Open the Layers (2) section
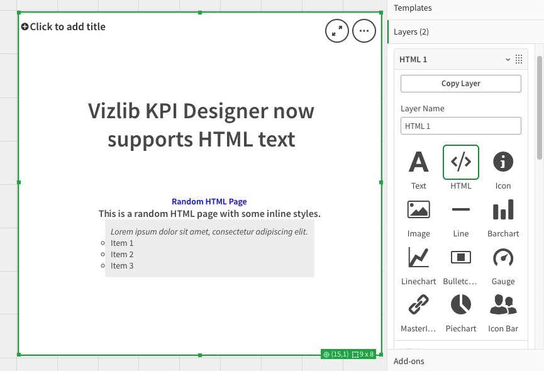This screenshot has height=371, width=544. (x=465, y=32)
